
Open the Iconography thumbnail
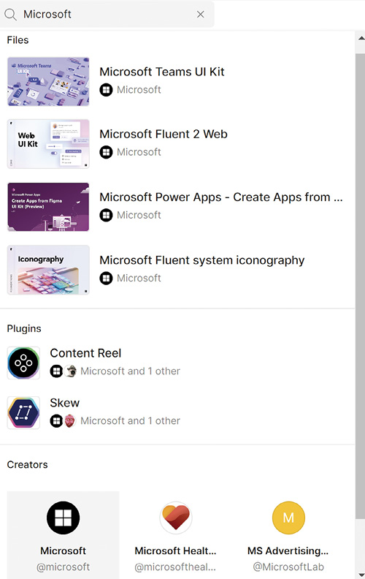point(48,270)
